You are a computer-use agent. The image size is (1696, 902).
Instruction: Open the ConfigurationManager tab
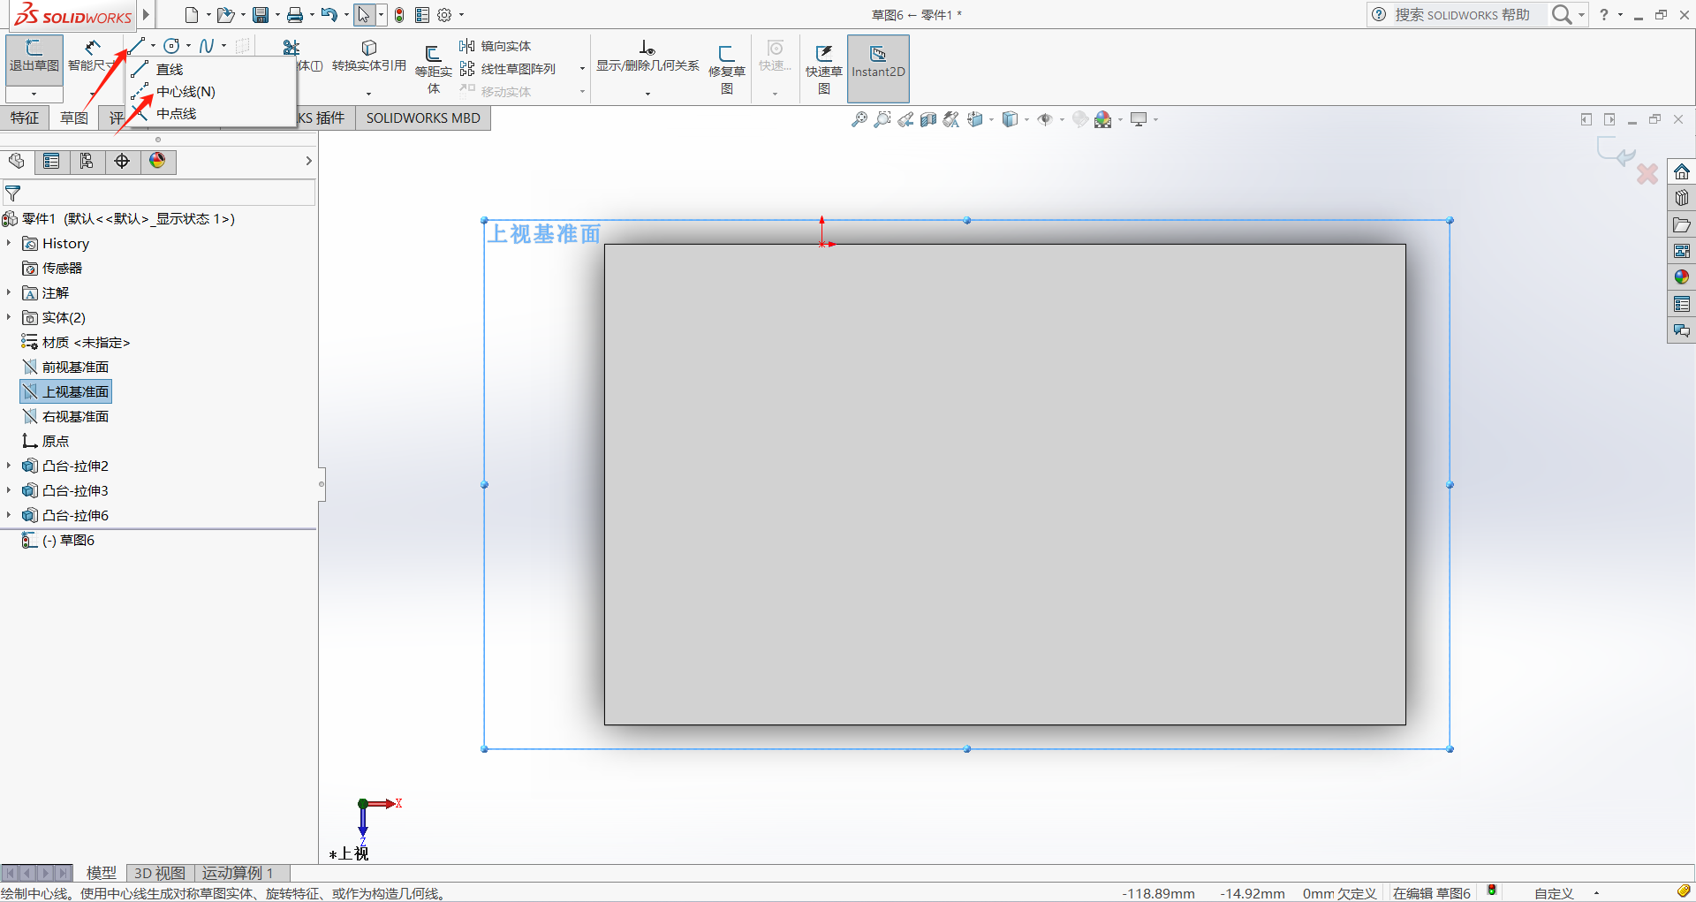coord(87,161)
